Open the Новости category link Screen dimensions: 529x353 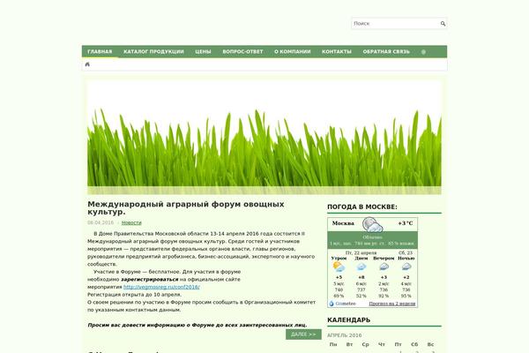click(131, 222)
